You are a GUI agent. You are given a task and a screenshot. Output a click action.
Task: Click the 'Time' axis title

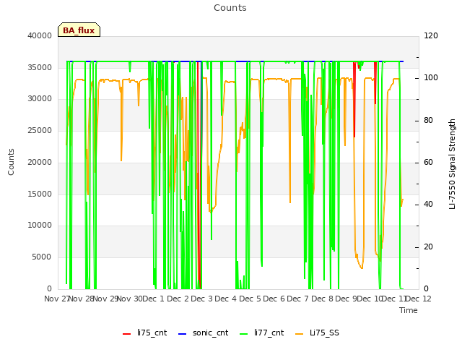409,310
